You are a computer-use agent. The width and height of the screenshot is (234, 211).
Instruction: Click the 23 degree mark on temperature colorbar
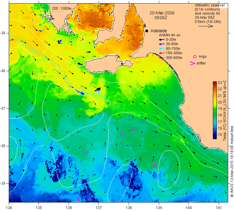[x=220, y=83]
